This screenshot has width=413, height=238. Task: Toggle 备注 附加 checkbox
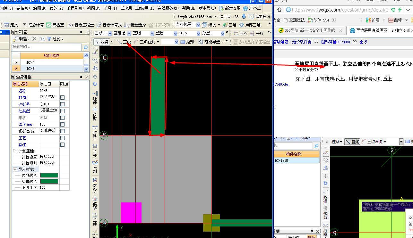62,144
